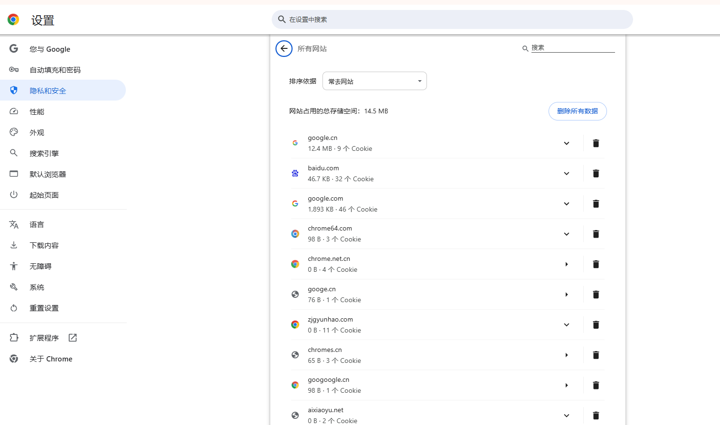Focus the 在设置中搜索 search box
This screenshot has width=720, height=425.
pos(452,19)
